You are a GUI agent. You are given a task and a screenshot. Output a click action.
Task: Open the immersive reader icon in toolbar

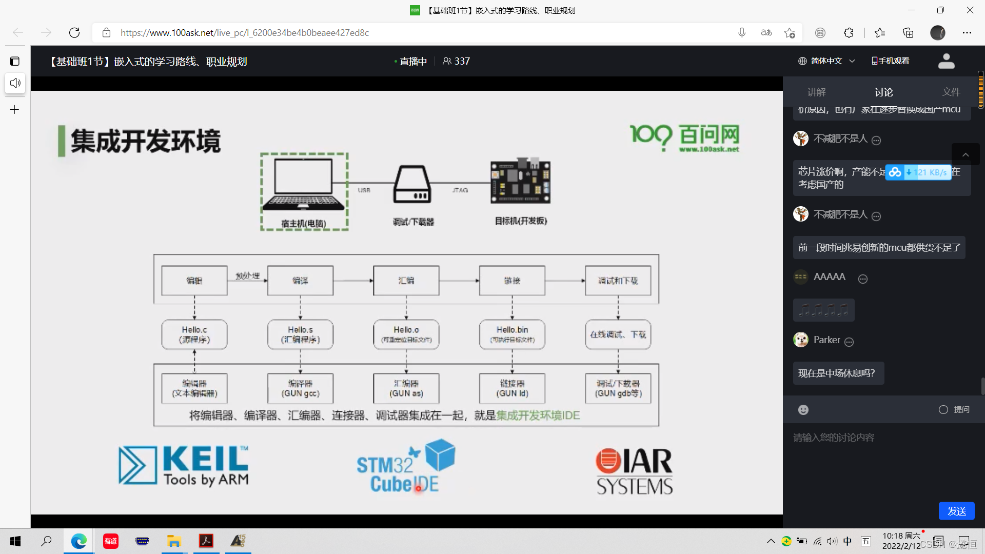coord(820,33)
